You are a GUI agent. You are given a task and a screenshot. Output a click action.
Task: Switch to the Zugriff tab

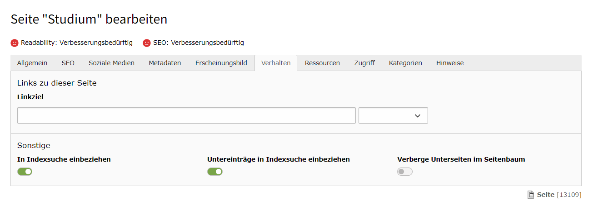(x=364, y=63)
